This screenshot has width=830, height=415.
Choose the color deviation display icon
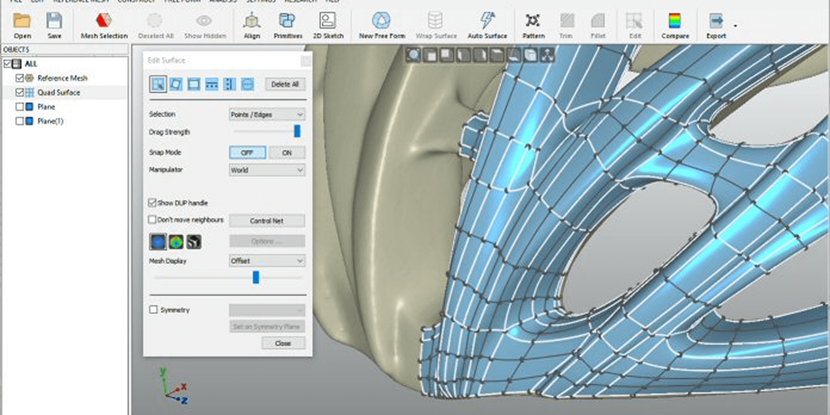coord(176,242)
